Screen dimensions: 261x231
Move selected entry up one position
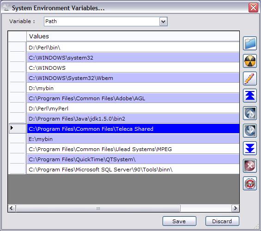click(x=250, y=113)
